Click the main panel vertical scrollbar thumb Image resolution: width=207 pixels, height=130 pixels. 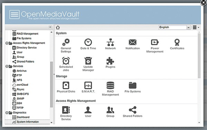(199, 56)
